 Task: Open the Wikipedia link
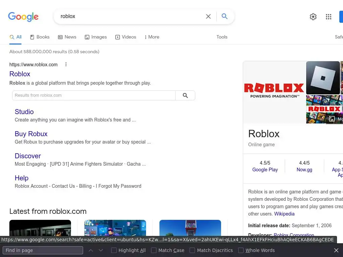tap(284, 214)
